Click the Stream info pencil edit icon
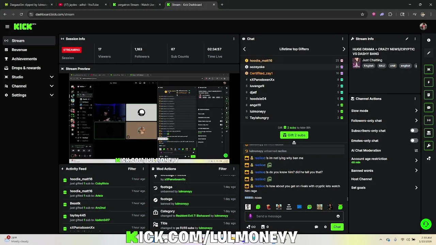This screenshot has height=245, width=436. pos(407,39)
